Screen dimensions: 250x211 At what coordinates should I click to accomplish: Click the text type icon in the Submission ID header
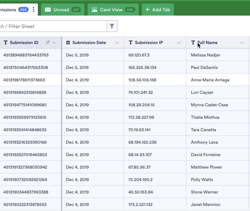coord(5,42)
